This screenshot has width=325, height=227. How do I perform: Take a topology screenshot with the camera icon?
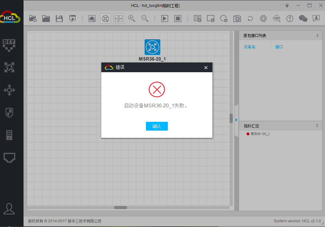tap(237, 19)
